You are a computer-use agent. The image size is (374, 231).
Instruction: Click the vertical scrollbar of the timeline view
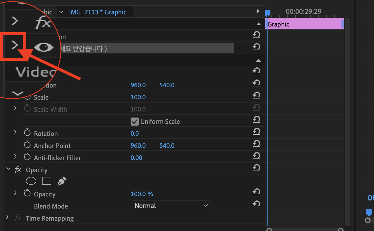click(x=348, y=122)
